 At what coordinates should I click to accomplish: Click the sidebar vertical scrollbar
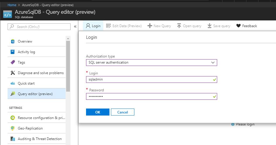68,67
